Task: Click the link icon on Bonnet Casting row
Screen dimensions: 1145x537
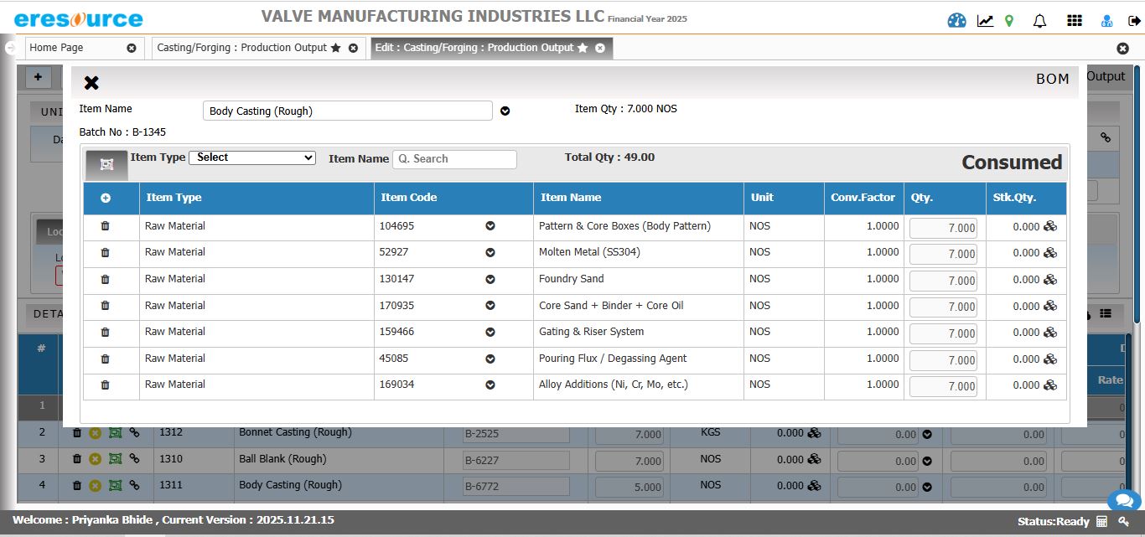Action: tap(135, 431)
